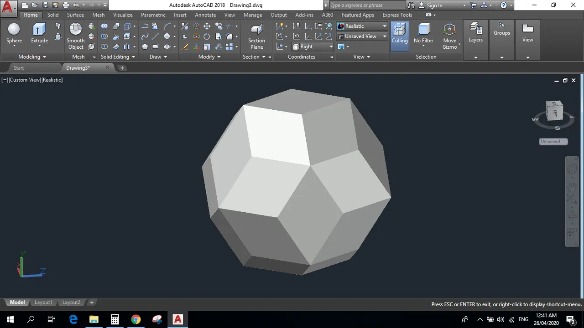Viewport: 584px width, 328px height.
Task: Open the Express Tools ribbon tab
Action: pyautogui.click(x=397, y=15)
